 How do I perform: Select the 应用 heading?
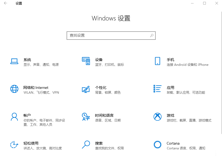[x=171, y=88]
